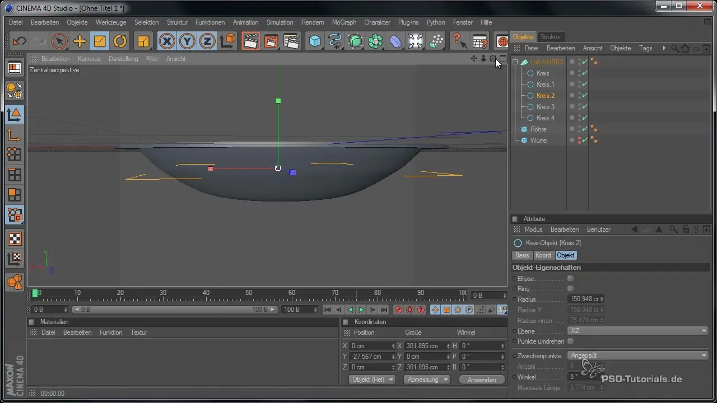Toggle Punkte umdrehen checkbox
The height and width of the screenshot is (403, 717).
570,341
